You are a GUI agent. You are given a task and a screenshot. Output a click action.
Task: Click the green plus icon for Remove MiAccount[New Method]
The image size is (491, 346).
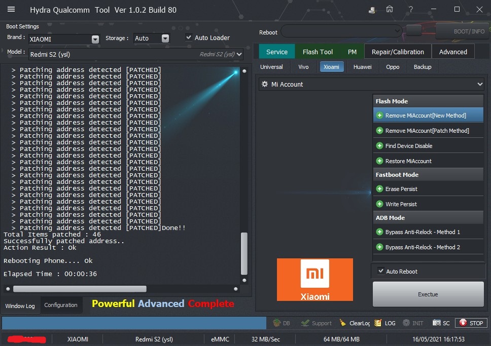point(379,116)
